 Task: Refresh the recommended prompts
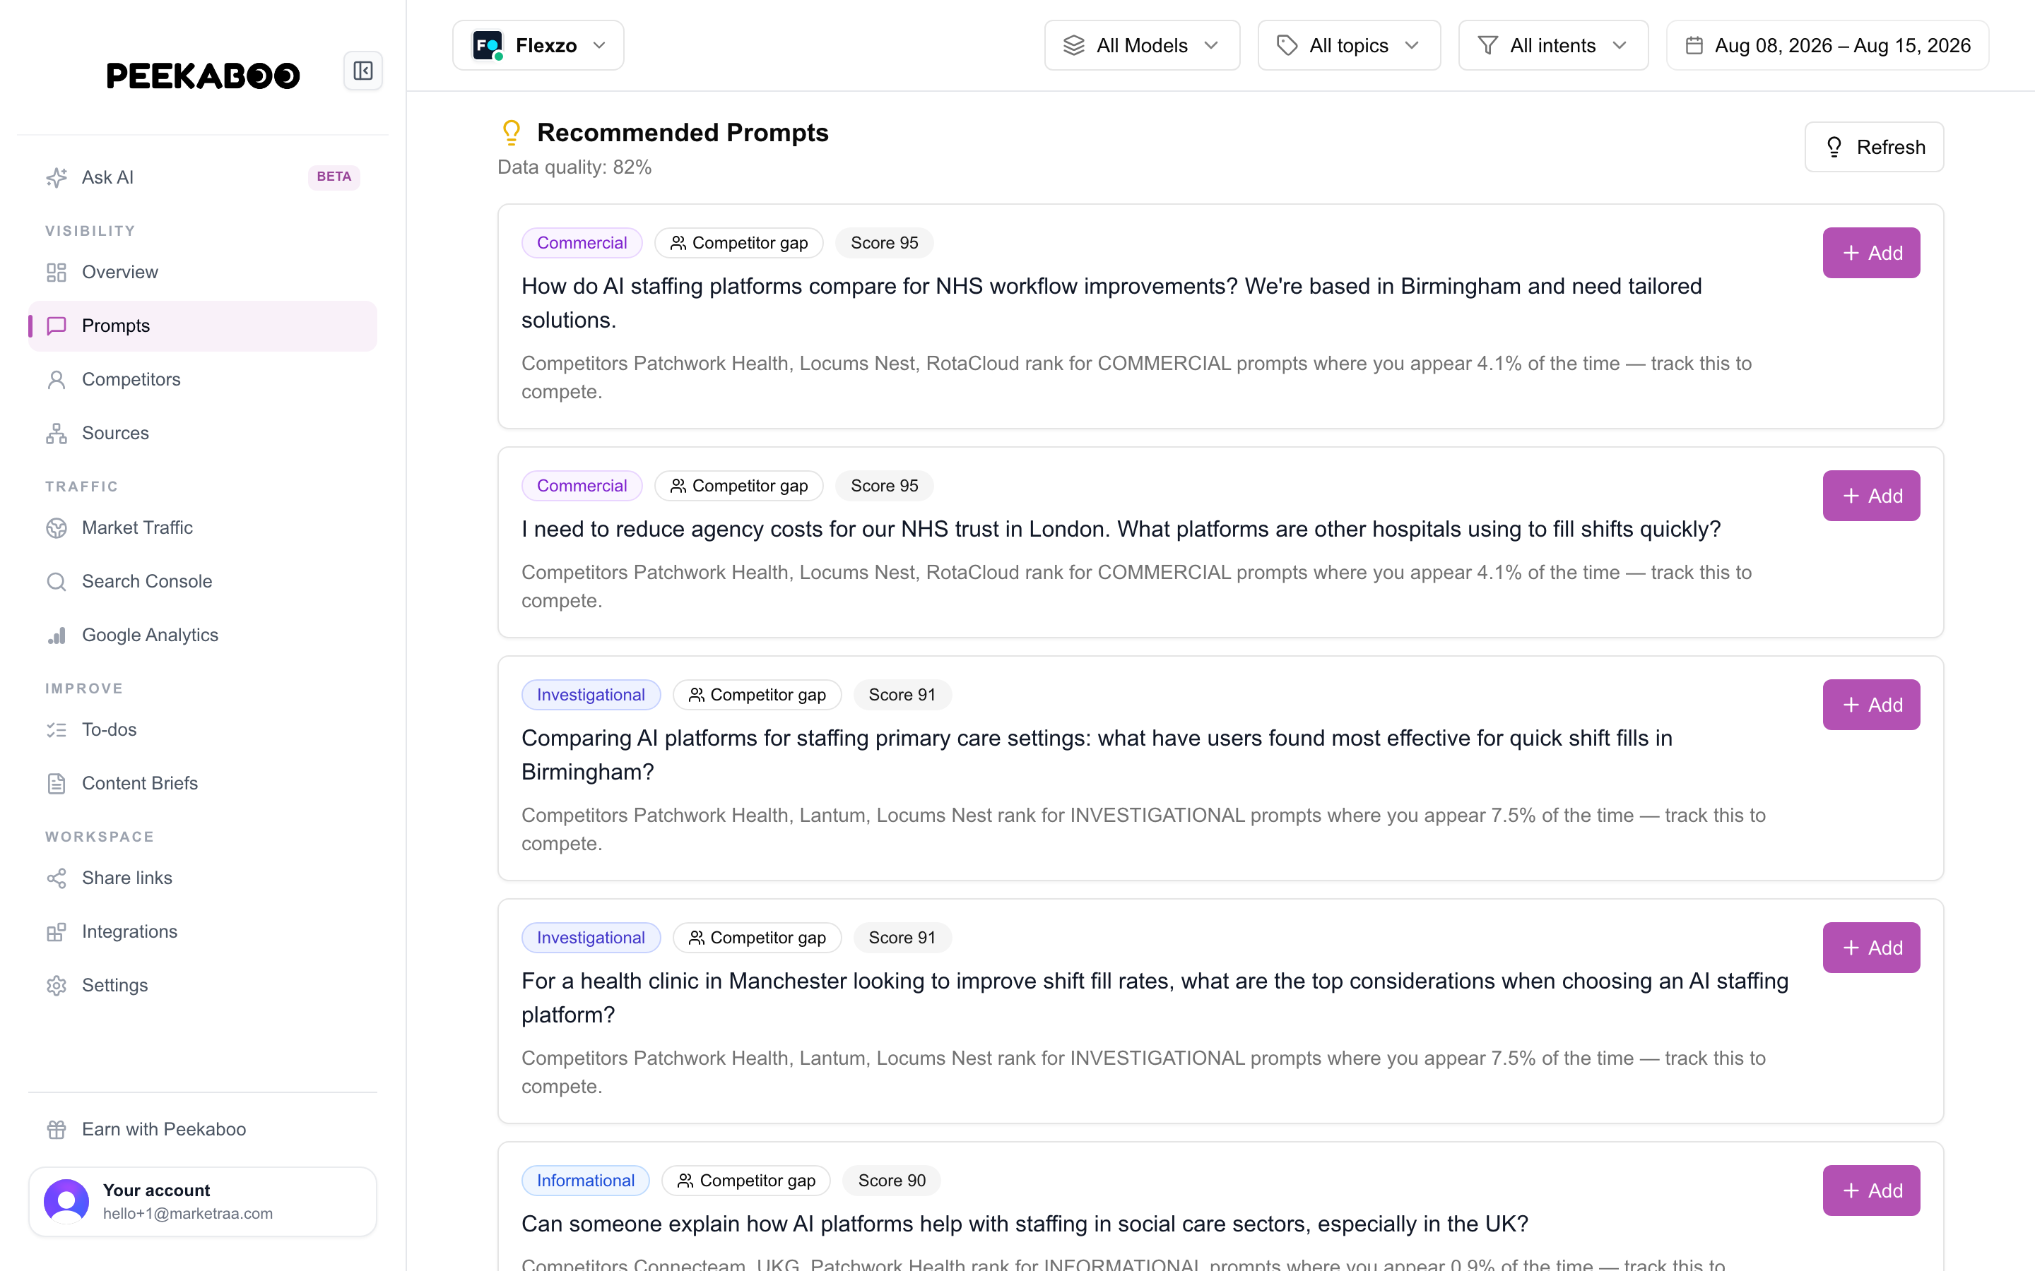pyautogui.click(x=1874, y=147)
